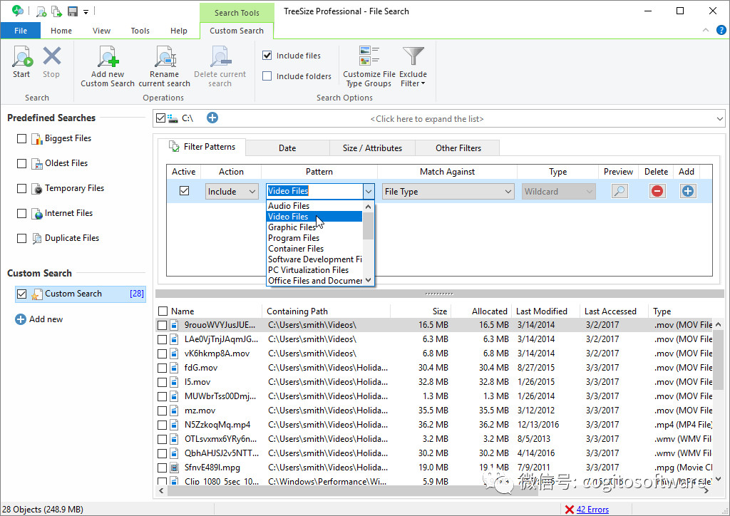Click the Custom Search star icon
Screen dimensions: 730x516
click(x=37, y=294)
